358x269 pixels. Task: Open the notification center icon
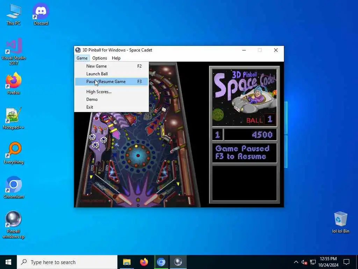pos(346,262)
